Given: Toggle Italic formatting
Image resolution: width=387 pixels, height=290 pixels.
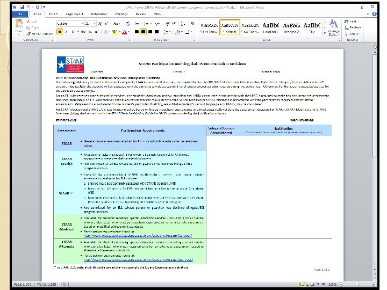Looking at the screenshot, I should pyautogui.click(x=67, y=32).
